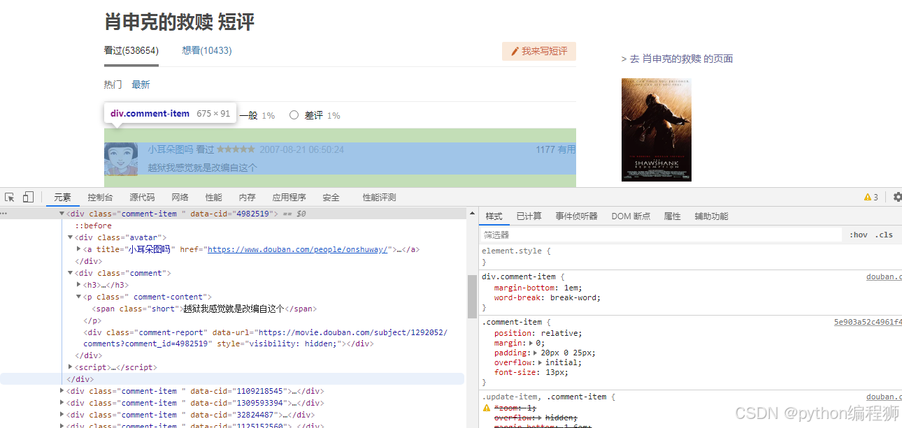Collapse the div class avatar node
This screenshot has height=428, width=902.
(70, 237)
